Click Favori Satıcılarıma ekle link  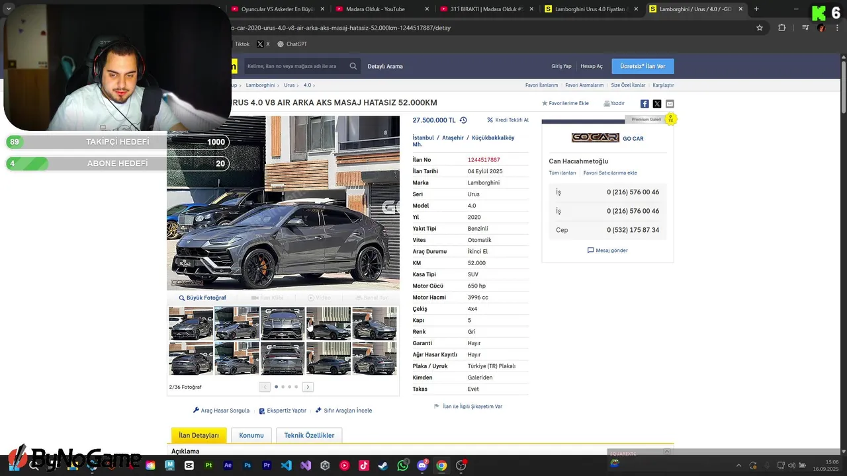610,173
